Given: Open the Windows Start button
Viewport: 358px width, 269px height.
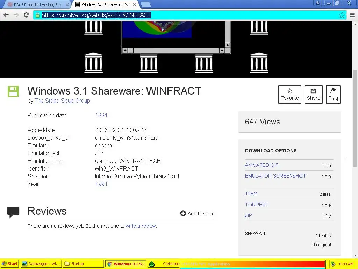Looking at the screenshot, I should click(9, 264).
